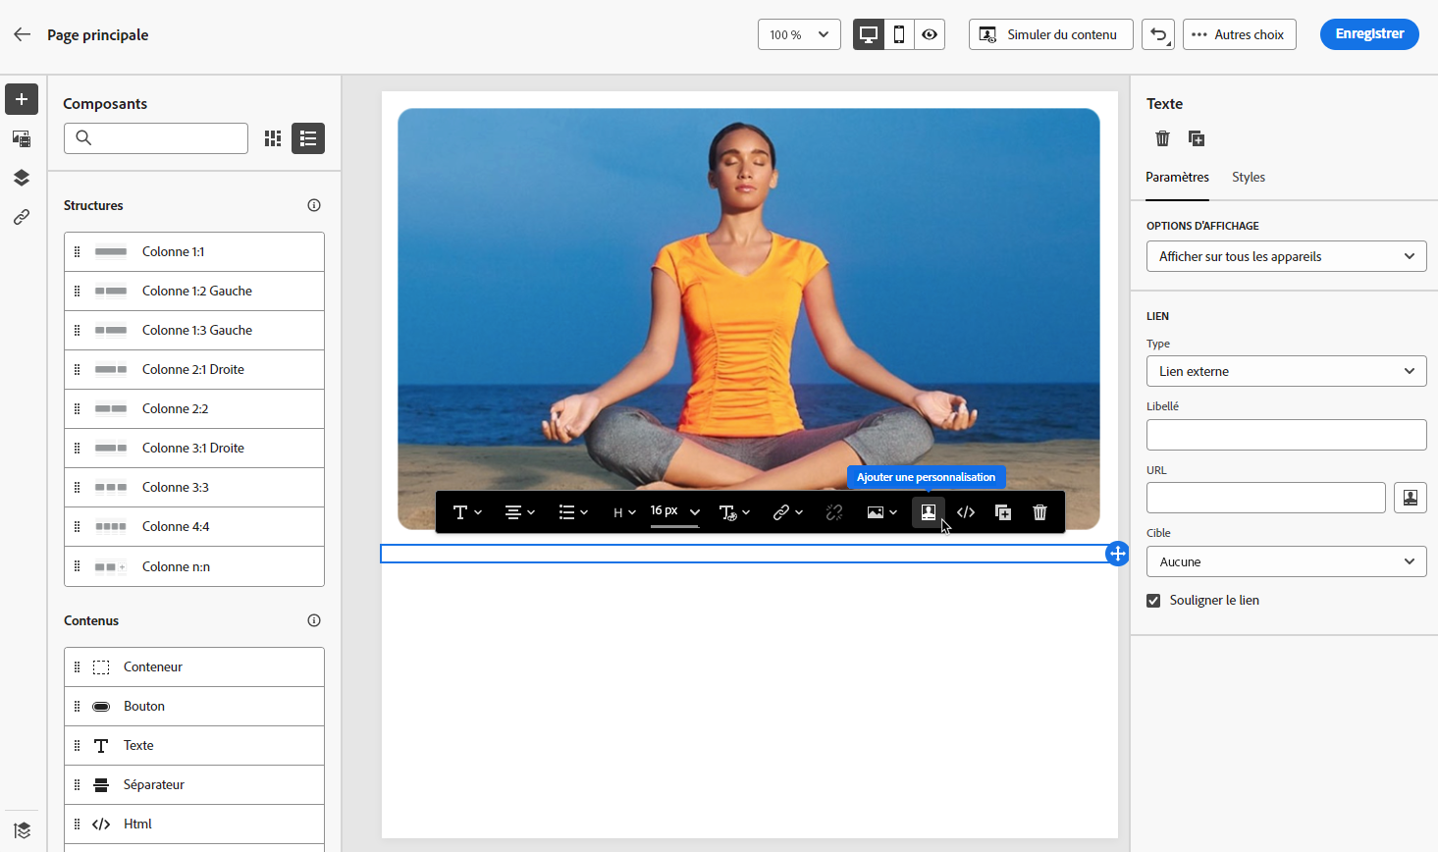Open the 100 % zoom dropdown
Screen dimensions: 1438x852
[799, 34]
